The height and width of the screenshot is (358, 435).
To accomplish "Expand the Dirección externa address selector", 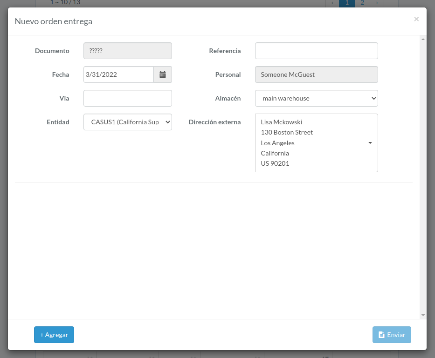I will (316, 143).
